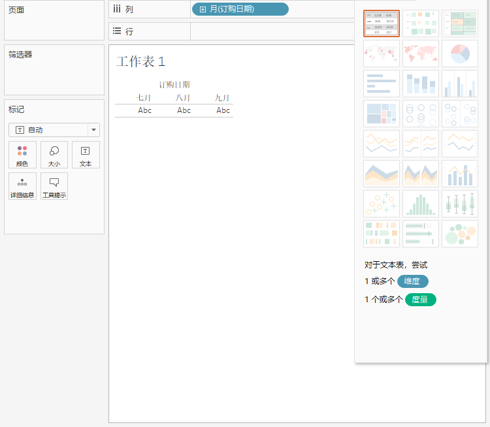Image resolution: width=490 pixels, height=427 pixels.
Task: Click the 筛选器 filters shelf
Action: point(54,70)
